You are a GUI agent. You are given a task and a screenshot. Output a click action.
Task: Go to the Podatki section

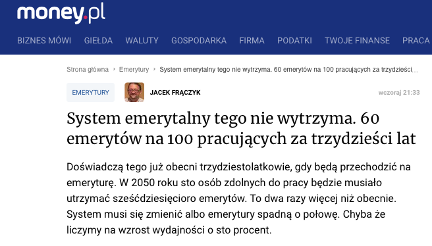click(x=294, y=41)
